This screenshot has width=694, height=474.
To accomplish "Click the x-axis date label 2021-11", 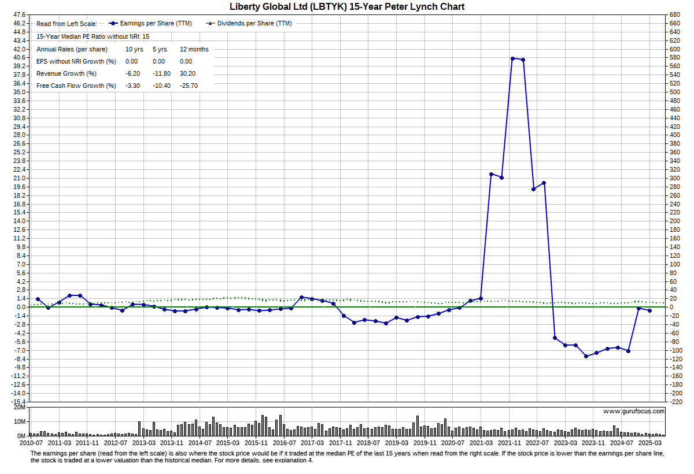I will (509, 443).
